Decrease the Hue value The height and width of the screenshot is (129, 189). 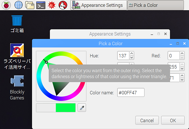(132, 58)
